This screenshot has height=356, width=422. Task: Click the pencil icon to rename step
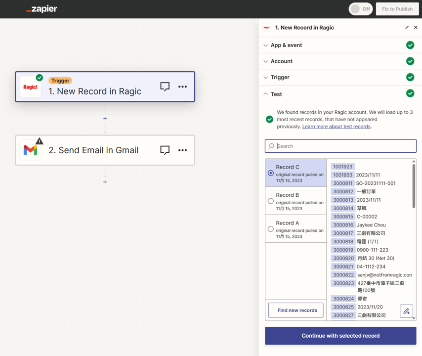[407, 28]
